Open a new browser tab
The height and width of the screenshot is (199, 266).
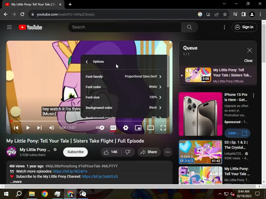click(70, 4)
